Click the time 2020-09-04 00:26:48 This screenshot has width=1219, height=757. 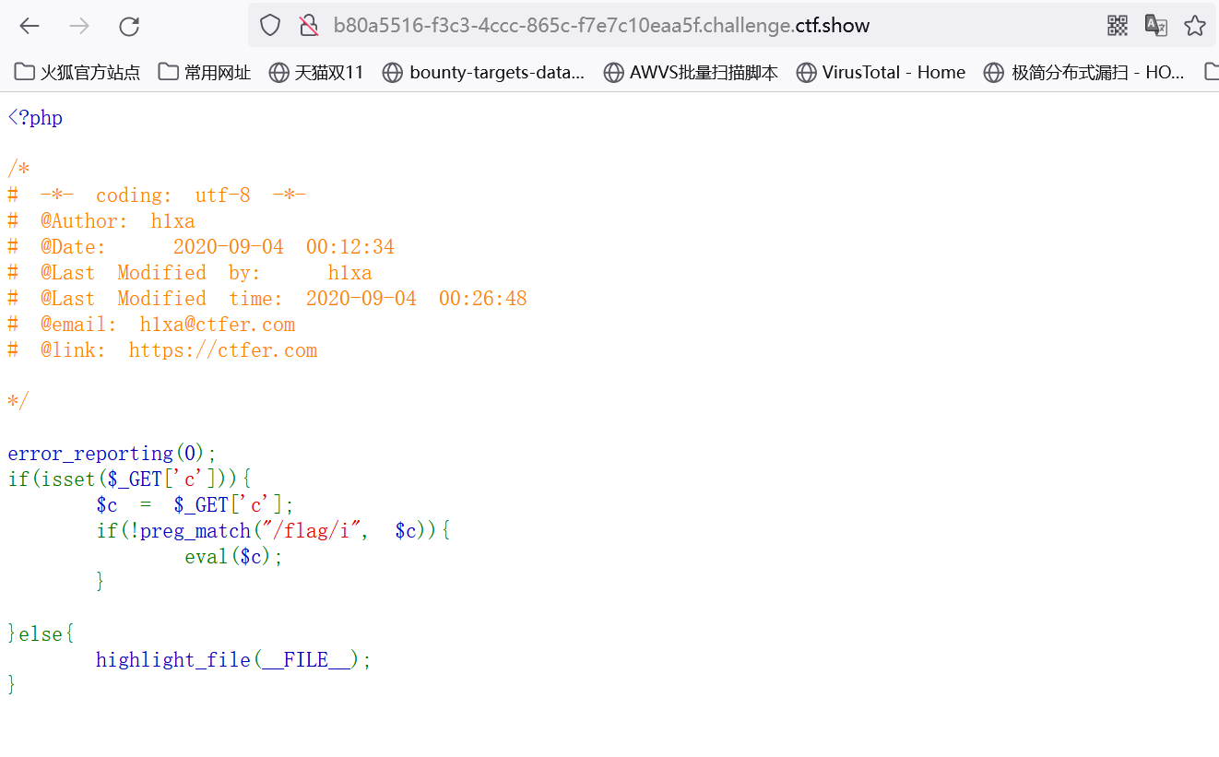click(417, 299)
